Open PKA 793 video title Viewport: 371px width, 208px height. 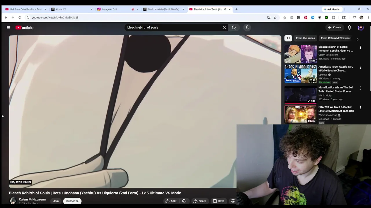click(x=336, y=109)
